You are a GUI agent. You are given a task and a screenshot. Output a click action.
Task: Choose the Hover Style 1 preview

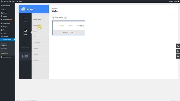[x=69, y=28]
